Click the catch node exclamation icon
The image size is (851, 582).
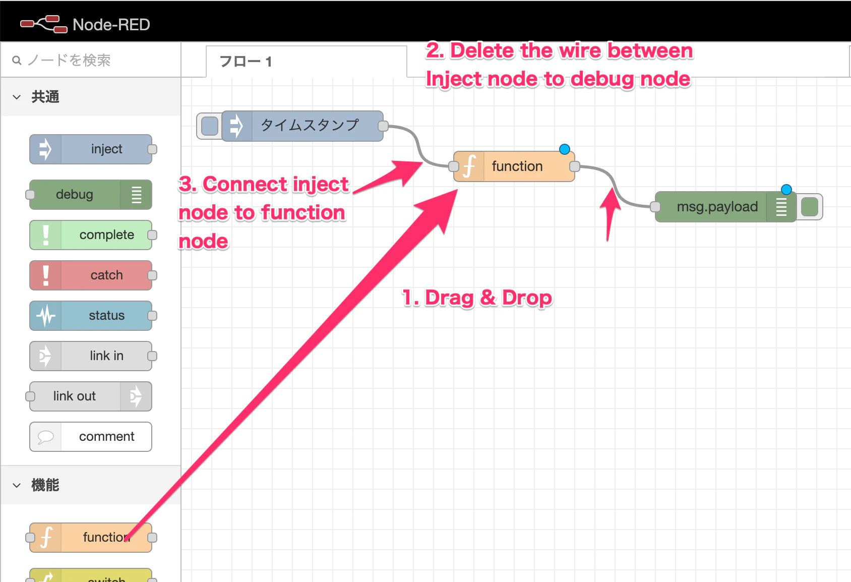[46, 275]
